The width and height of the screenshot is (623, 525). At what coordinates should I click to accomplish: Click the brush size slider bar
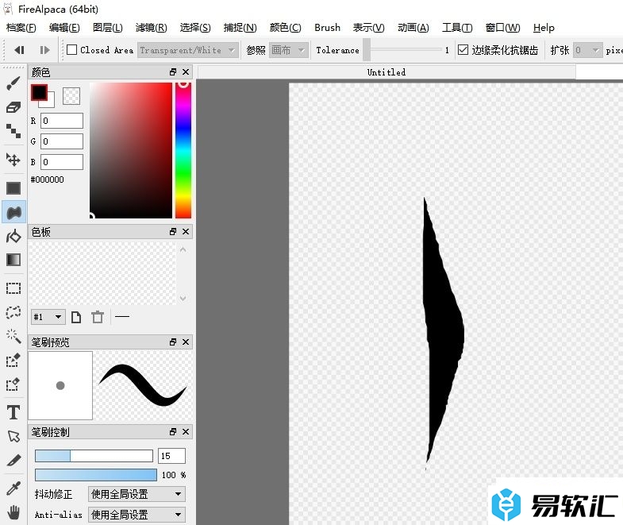pyautogui.click(x=94, y=456)
